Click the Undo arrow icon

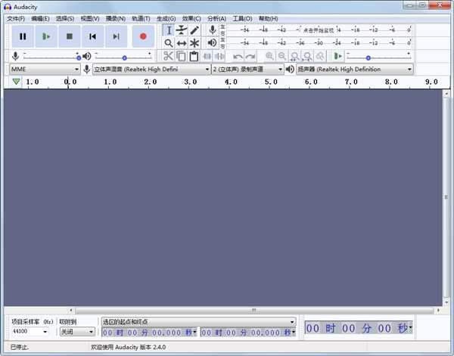238,57
